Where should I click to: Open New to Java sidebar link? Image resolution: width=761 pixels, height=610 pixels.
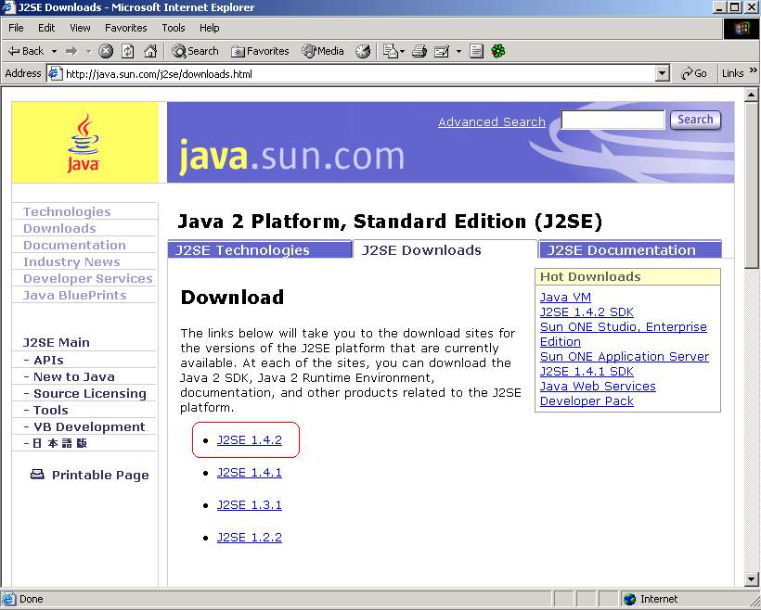point(73,376)
